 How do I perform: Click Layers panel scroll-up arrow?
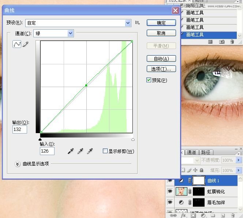(240, 178)
